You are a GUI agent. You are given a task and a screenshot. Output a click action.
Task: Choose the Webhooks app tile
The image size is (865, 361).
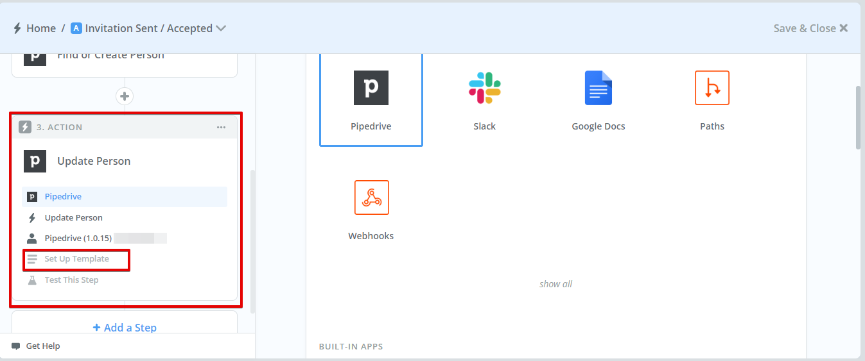point(371,209)
